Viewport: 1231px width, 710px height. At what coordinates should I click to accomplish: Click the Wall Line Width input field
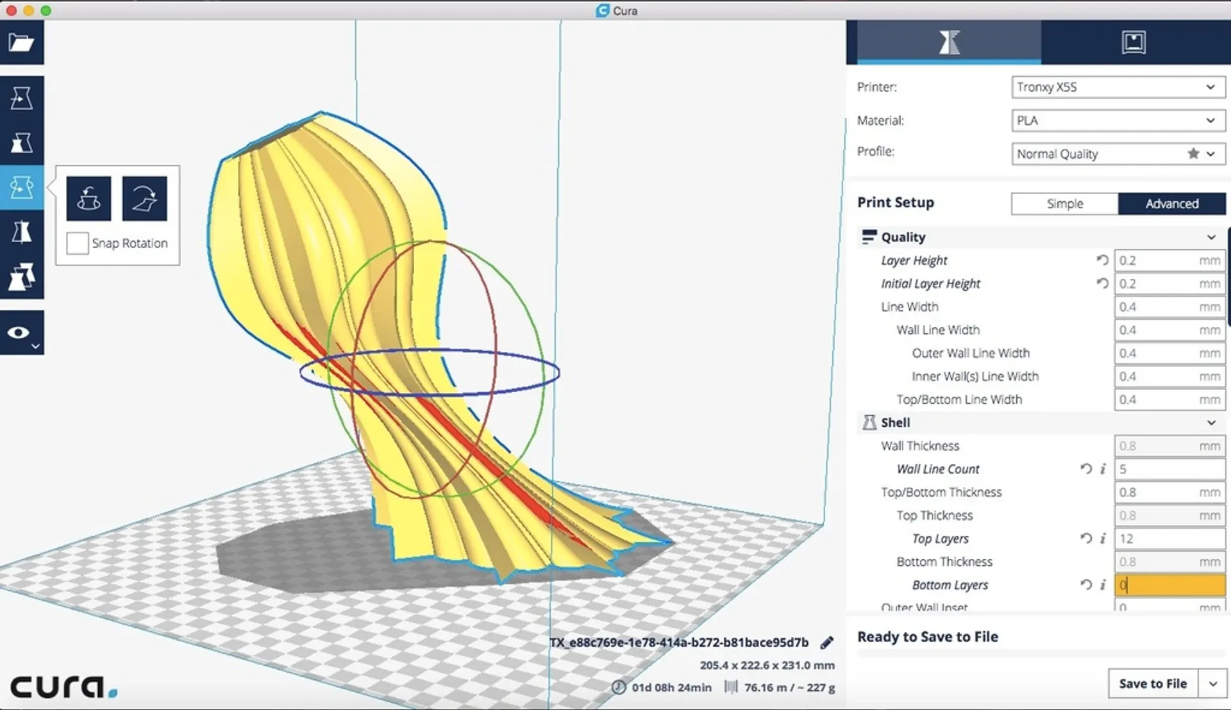1170,330
